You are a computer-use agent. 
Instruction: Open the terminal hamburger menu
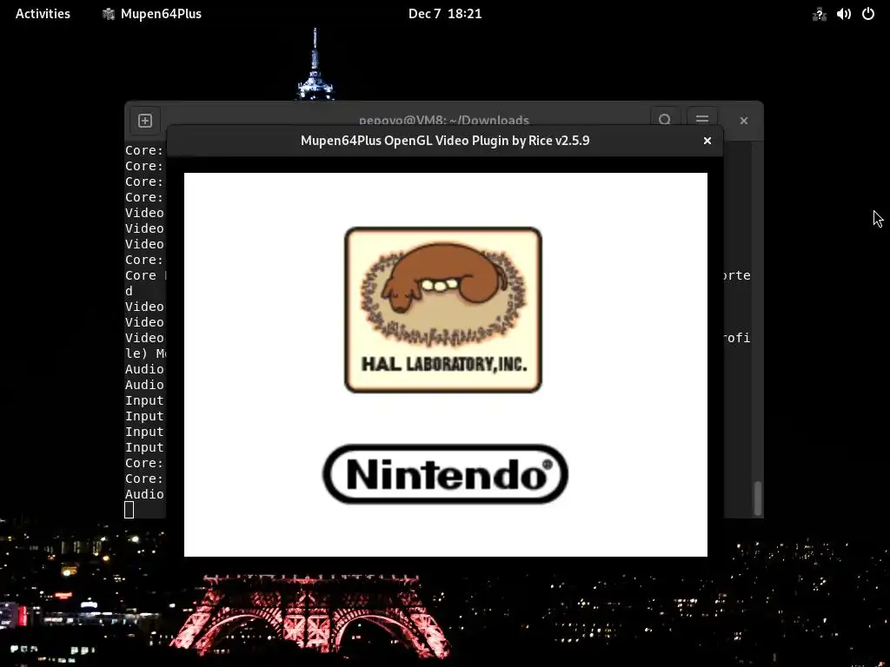pos(701,117)
